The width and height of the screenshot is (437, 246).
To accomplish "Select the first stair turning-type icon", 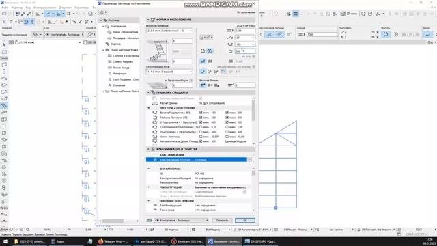I will click(x=203, y=51).
